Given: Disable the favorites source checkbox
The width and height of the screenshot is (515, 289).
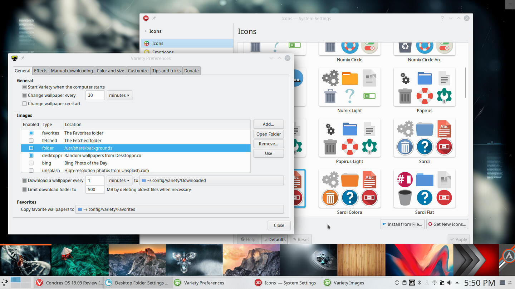Looking at the screenshot, I should click(31, 133).
